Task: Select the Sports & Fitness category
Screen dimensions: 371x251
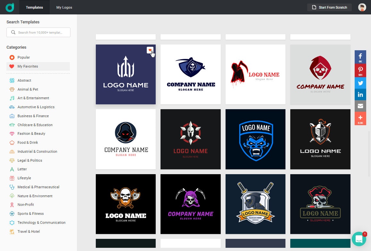Action: point(38,214)
